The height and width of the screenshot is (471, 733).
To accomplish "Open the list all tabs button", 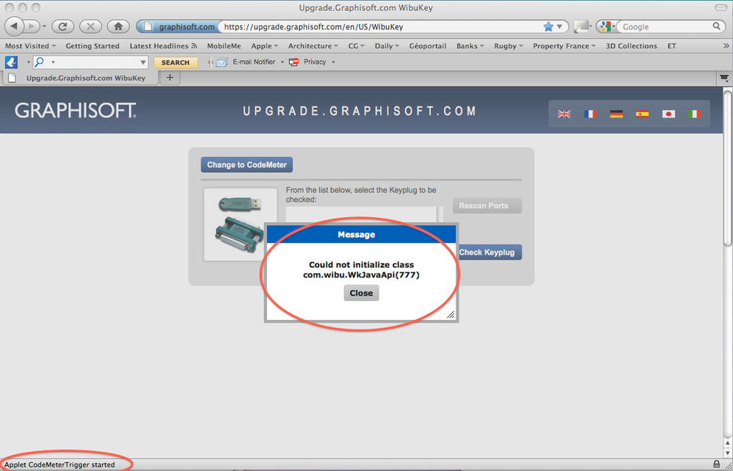I will pos(724,78).
